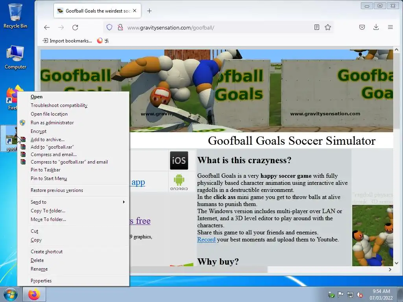Select the Computer desktop icon
The width and height of the screenshot is (403, 302).
(15, 57)
